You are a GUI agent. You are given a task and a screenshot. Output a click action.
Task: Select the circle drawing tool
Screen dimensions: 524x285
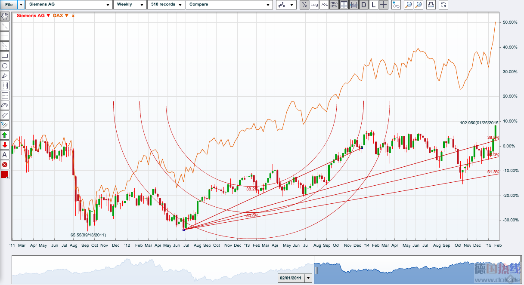[x=5, y=66]
